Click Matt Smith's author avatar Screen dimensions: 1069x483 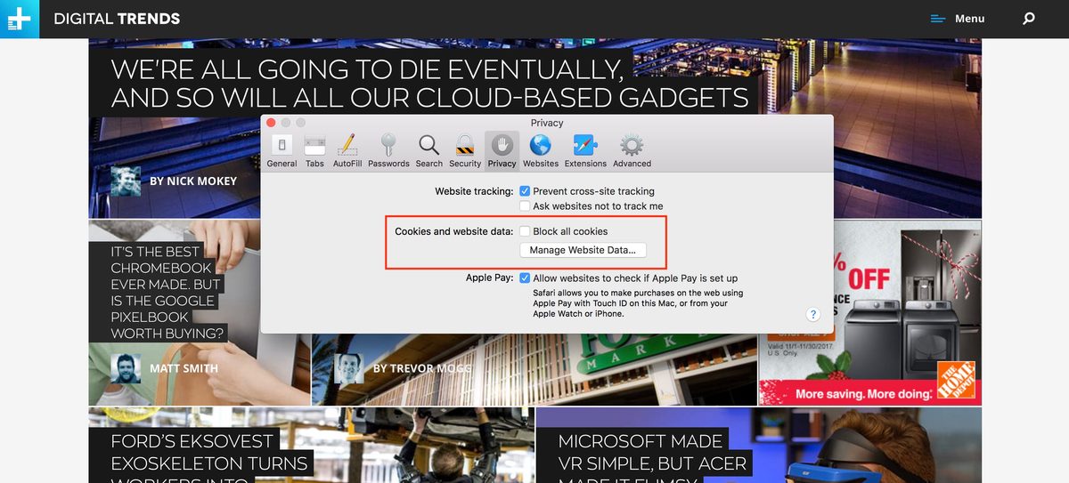[x=126, y=368]
